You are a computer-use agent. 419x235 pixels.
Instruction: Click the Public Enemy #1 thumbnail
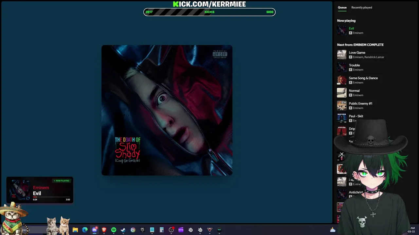342,105
